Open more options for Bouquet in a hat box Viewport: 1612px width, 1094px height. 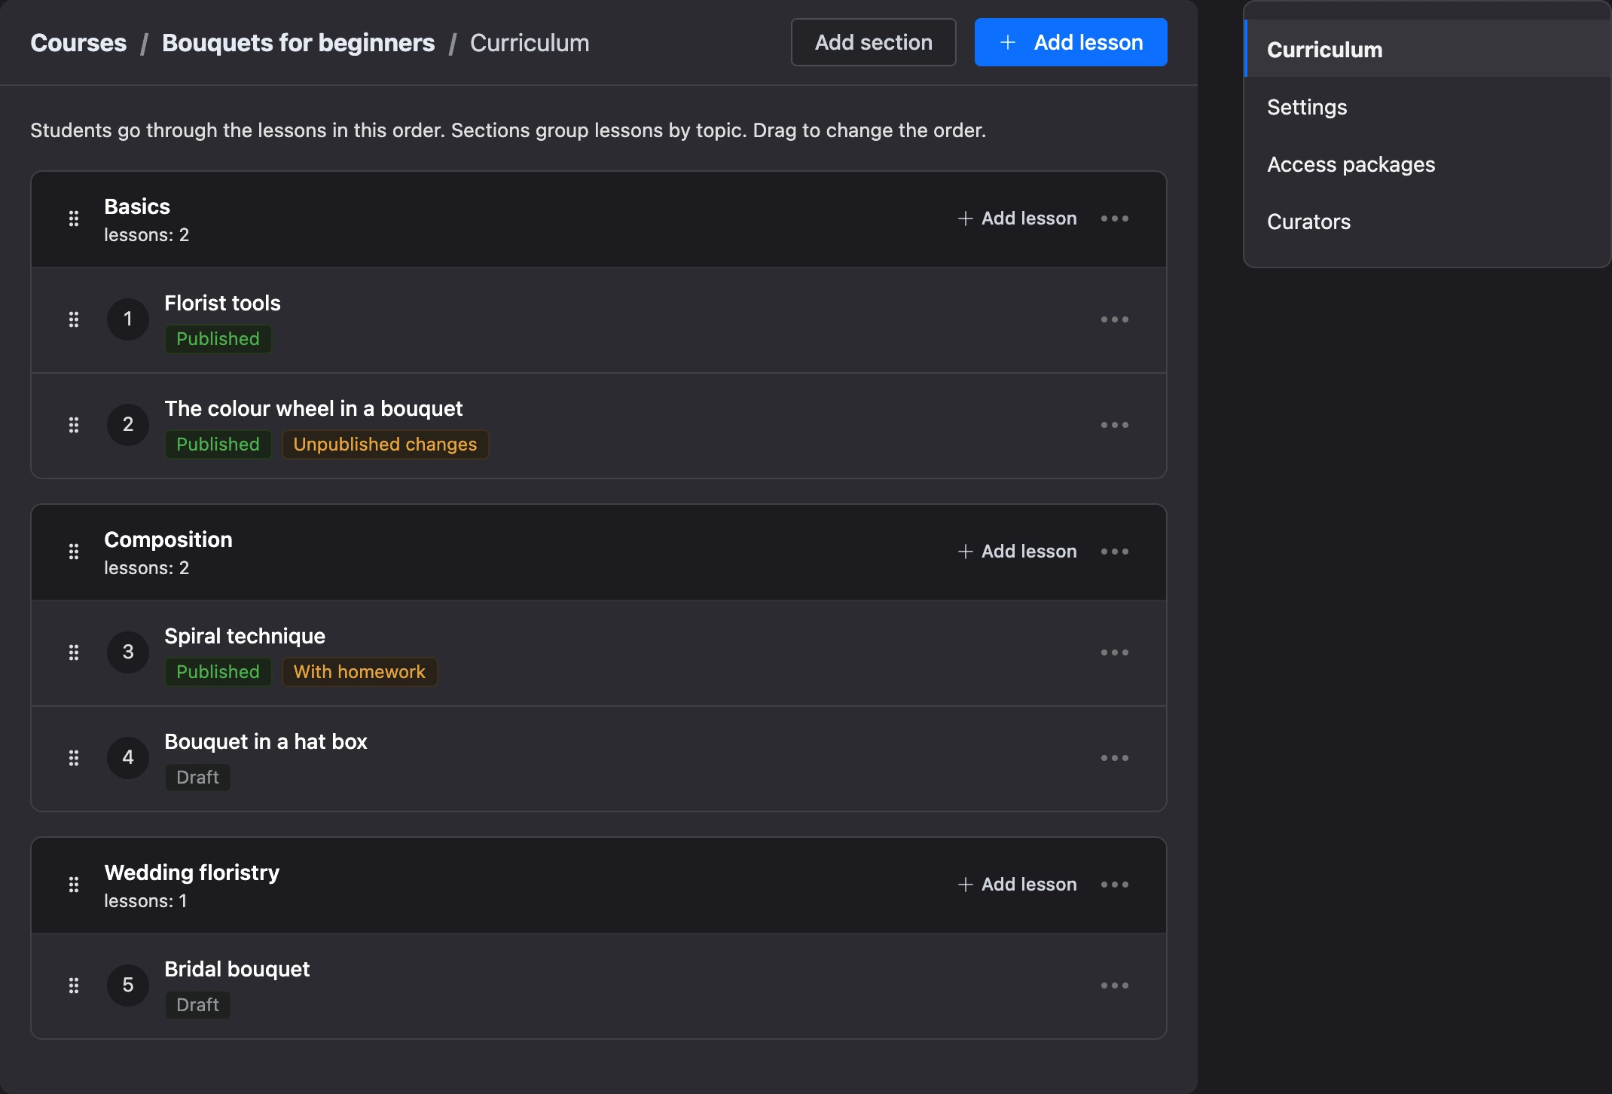[x=1115, y=758]
